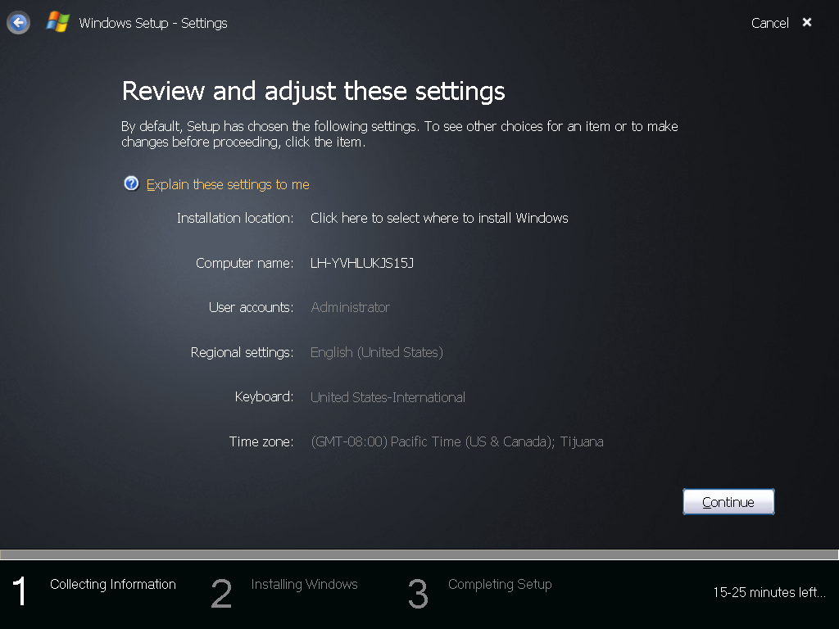
Task: Open Explain these settings to me link
Action: click(228, 184)
